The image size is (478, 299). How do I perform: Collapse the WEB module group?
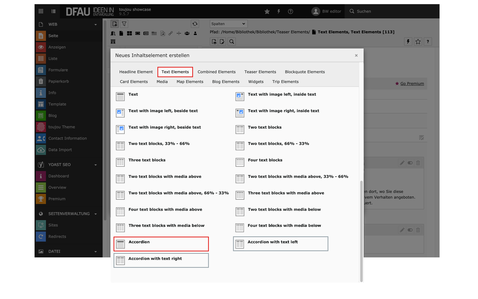[96, 24]
